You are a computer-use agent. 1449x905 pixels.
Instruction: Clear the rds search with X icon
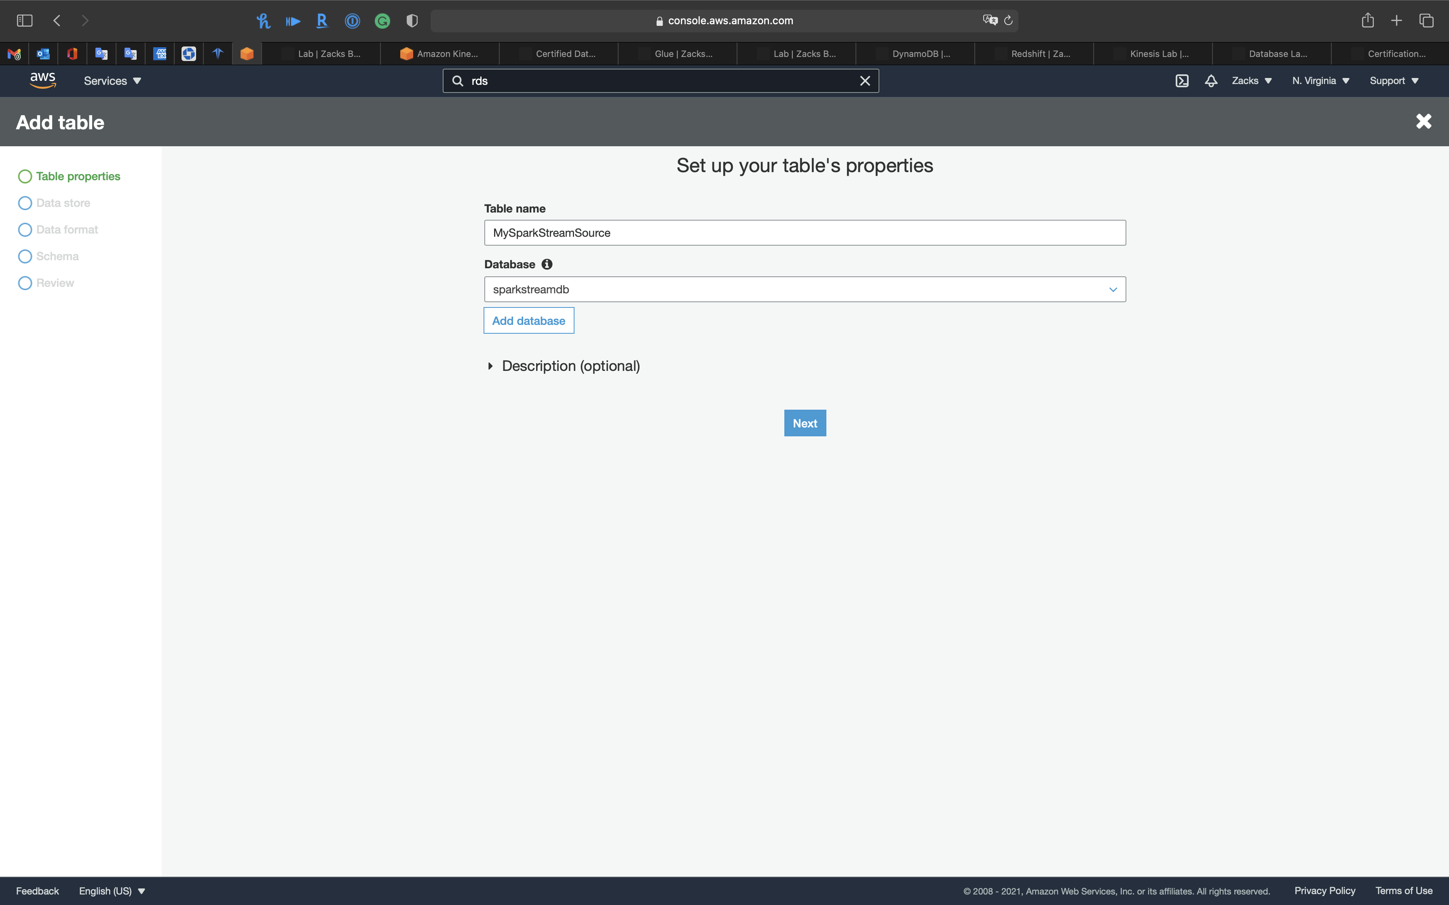click(x=865, y=81)
